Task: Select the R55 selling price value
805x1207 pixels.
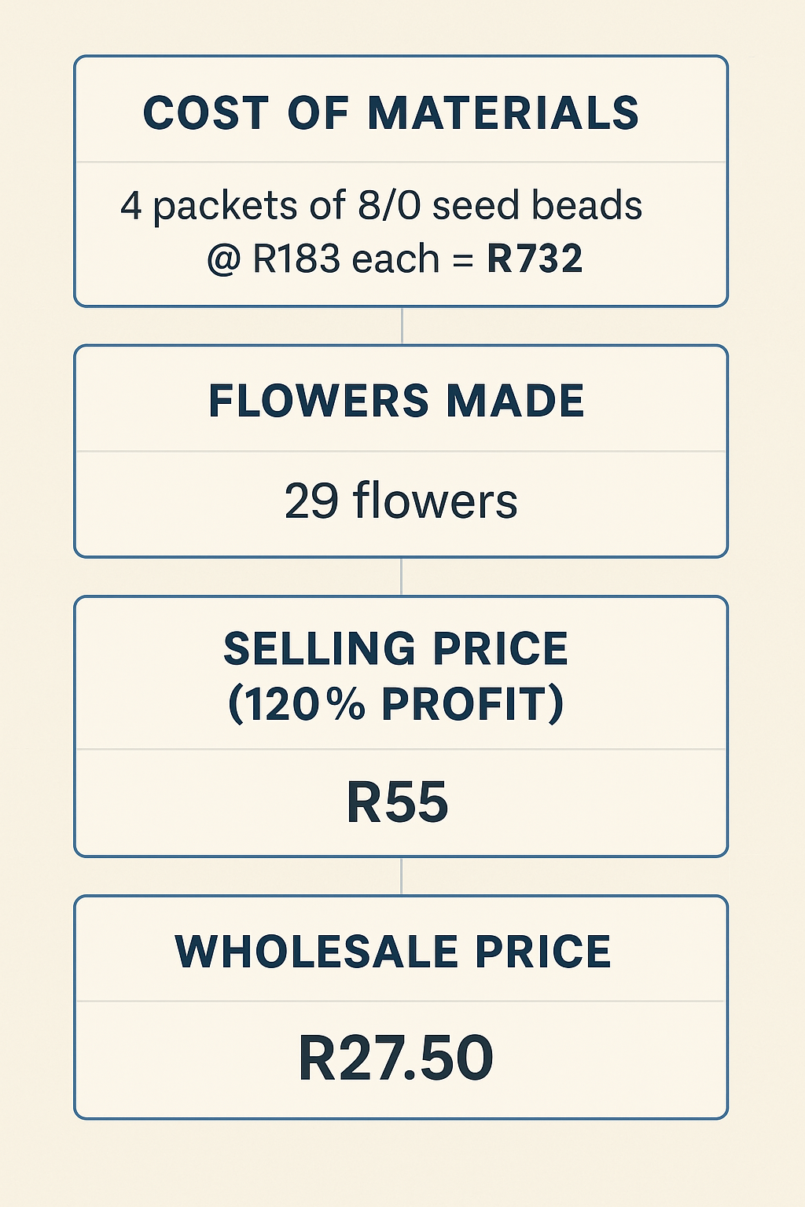Action: pyautogui.click(x=397, y=803)
